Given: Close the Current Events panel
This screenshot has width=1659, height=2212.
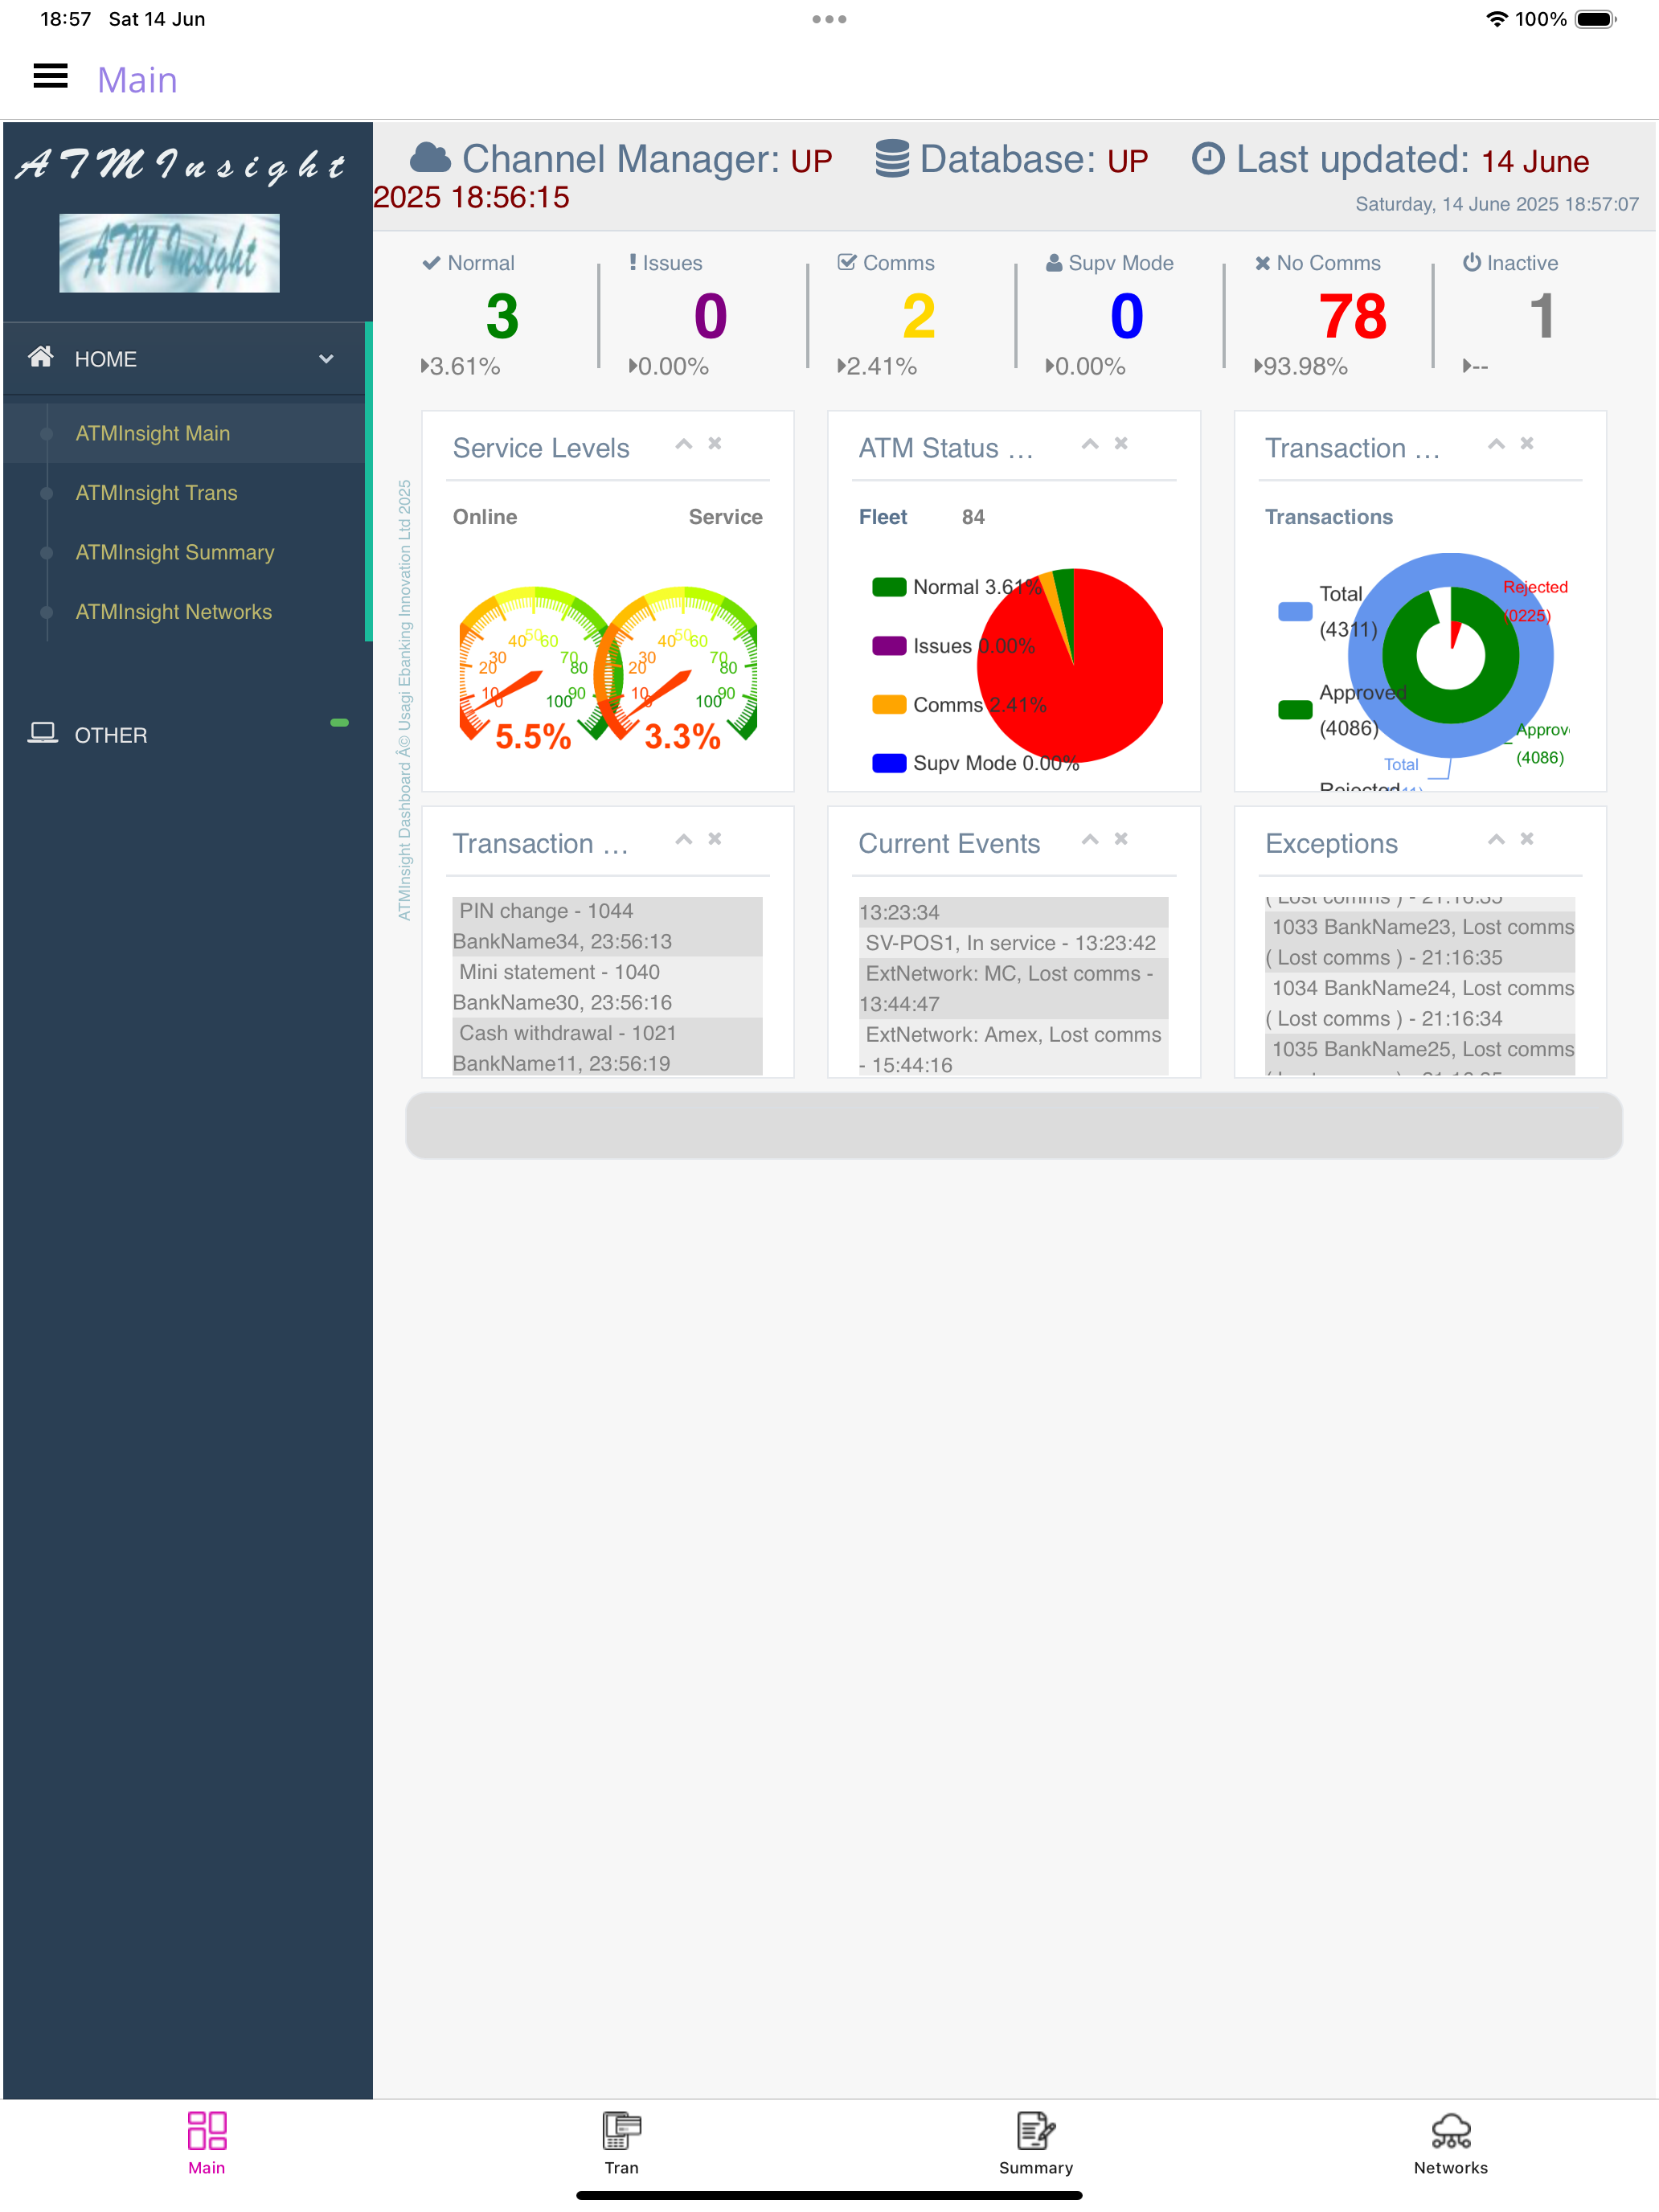Looking at the screenshot, I should point(1121,839).
